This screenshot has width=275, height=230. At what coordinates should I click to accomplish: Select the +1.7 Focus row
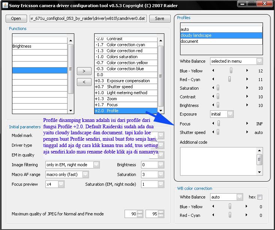[126, 105]
